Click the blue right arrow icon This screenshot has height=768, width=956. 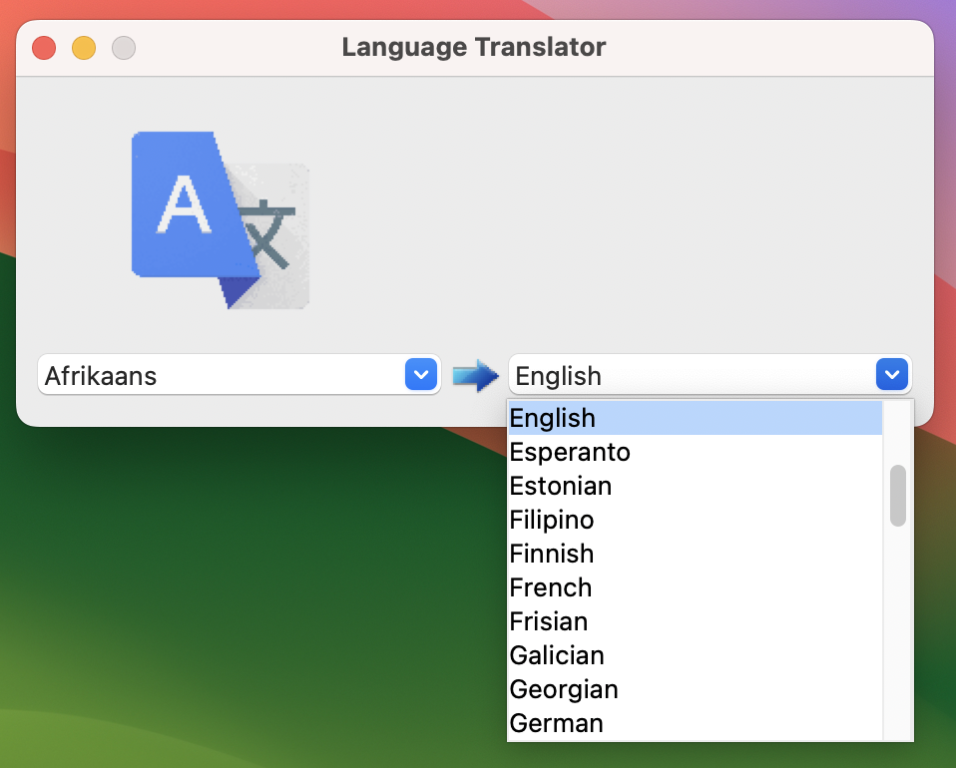tap(476, 375)
